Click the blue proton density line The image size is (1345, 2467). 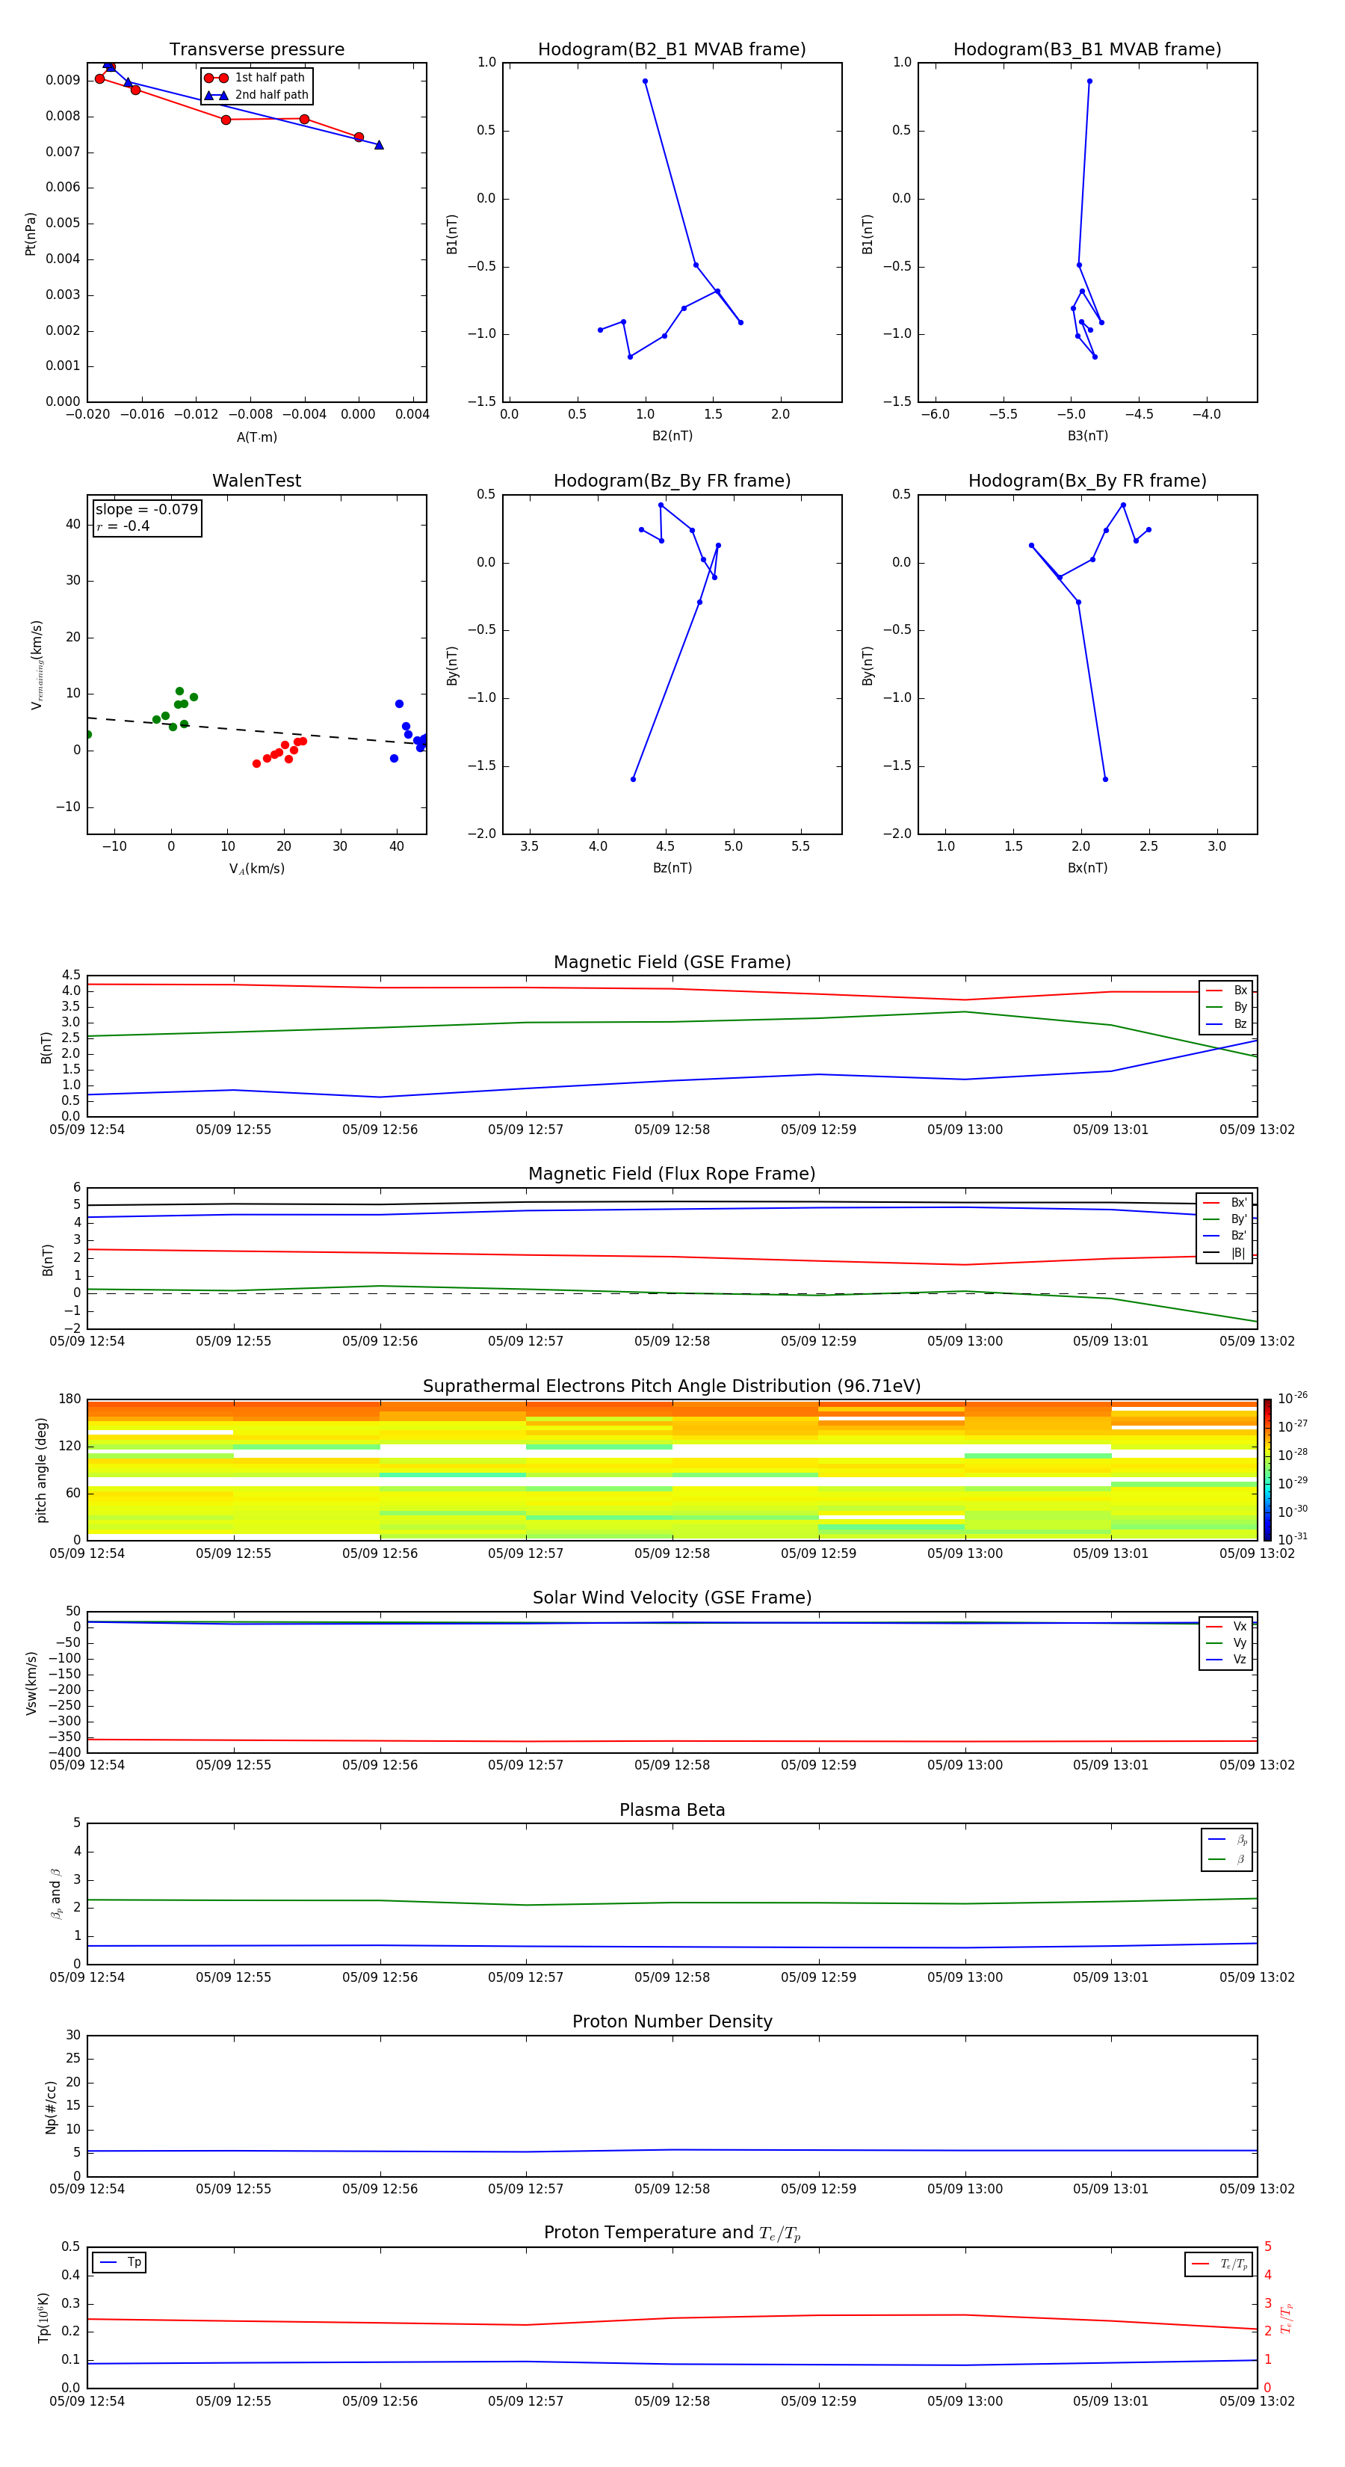(672, 2151)
